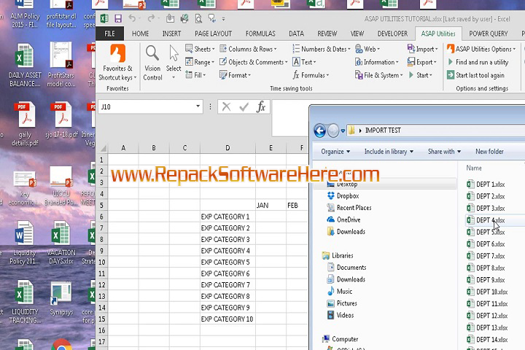Open the Format dropdown
The height and width of the screenshot is (350, 525).
(x=235, y=75)
